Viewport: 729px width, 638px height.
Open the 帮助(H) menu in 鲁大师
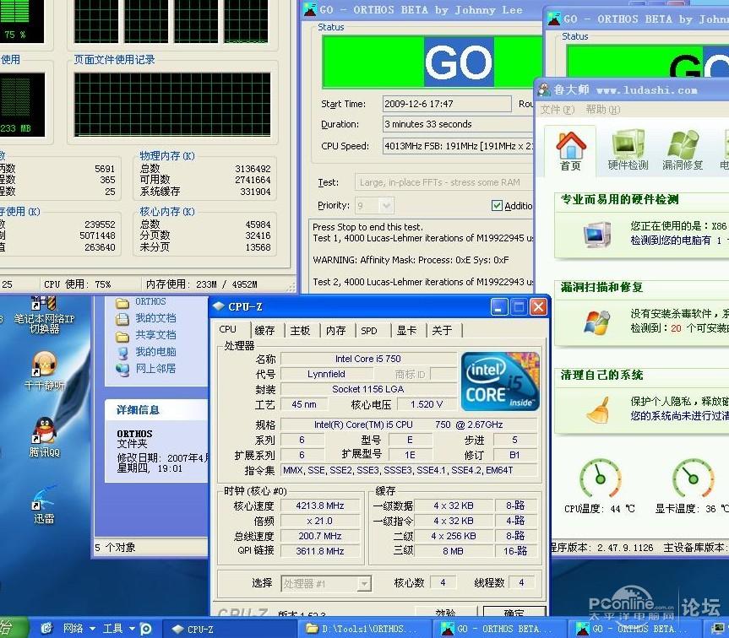coord(602,110)
